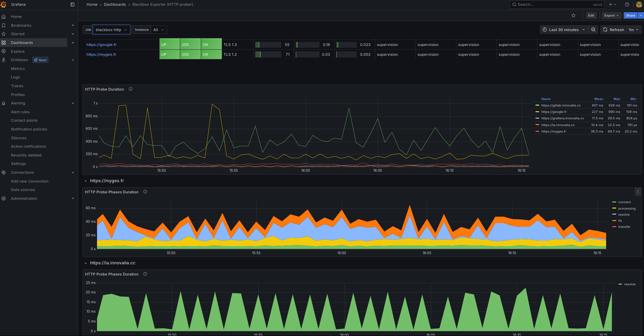
Task: Click the Search input field
Action: pyautogui.click(x=554, y=4)
